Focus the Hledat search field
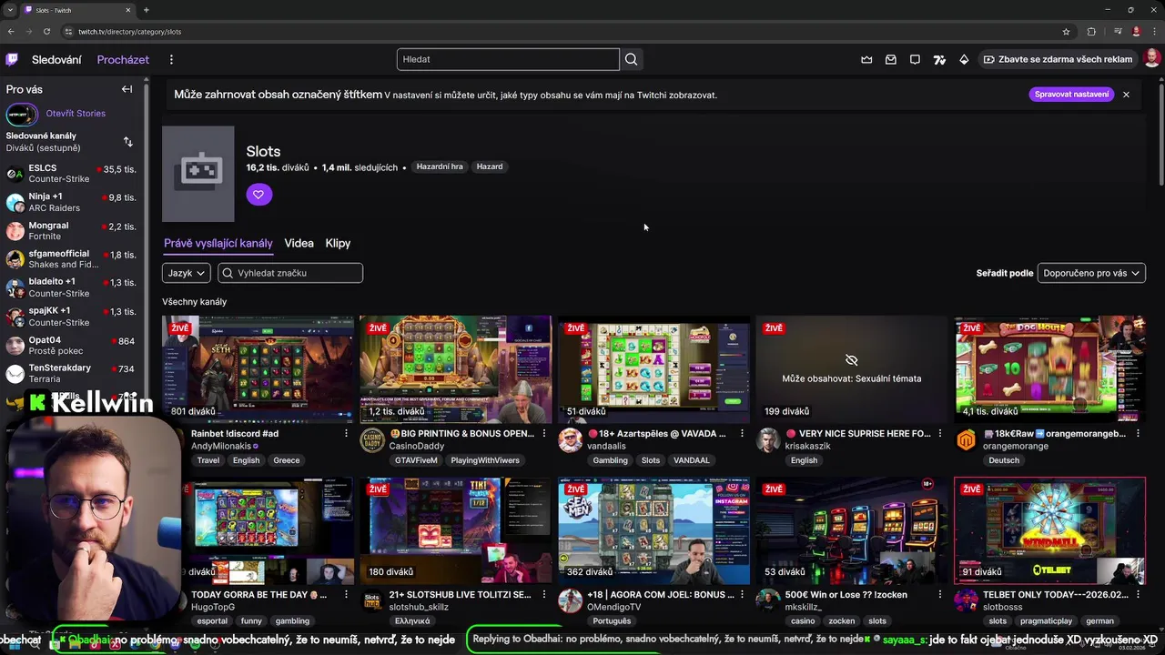 (508, 59)
